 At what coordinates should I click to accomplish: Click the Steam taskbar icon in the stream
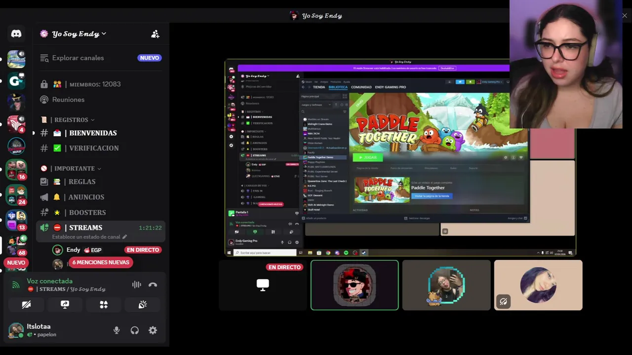[x=364, y=253]
